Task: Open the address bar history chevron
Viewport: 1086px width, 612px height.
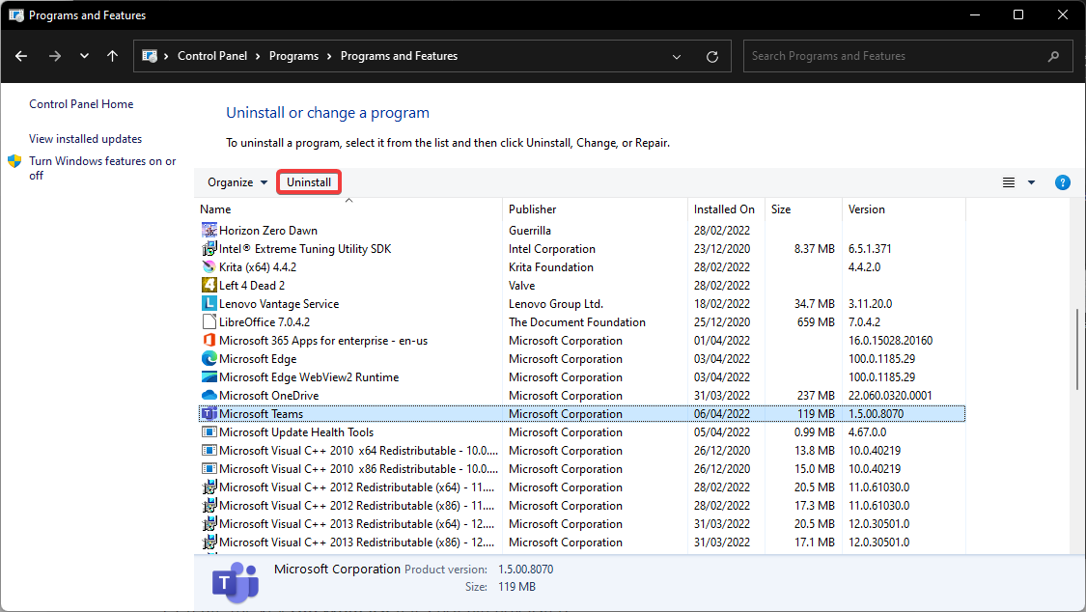Action: tap(676, 56)
